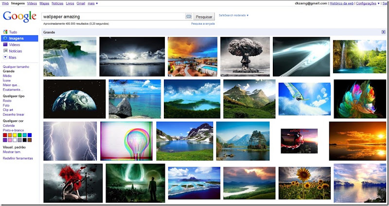The height and width of the screenshot is (206, 389).
Task: Click the Pesquisar button
Action: (x=204, y=17)
